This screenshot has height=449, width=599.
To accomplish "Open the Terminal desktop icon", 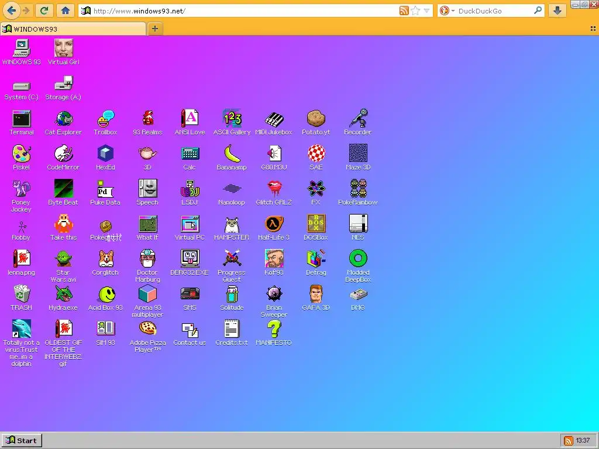I will [22, 123].
